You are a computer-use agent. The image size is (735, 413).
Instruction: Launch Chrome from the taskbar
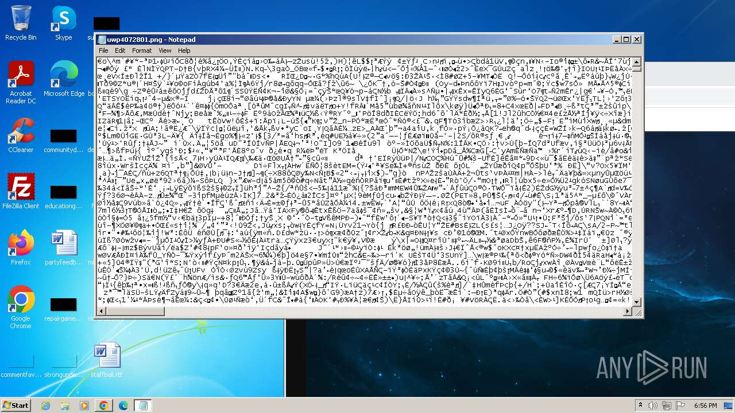click(x=104, y=406)
